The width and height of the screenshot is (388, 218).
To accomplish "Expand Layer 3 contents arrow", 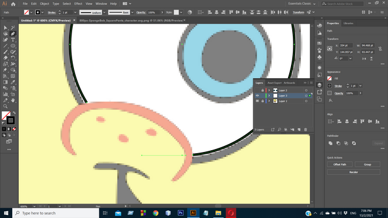I will (x=269, y=96).
